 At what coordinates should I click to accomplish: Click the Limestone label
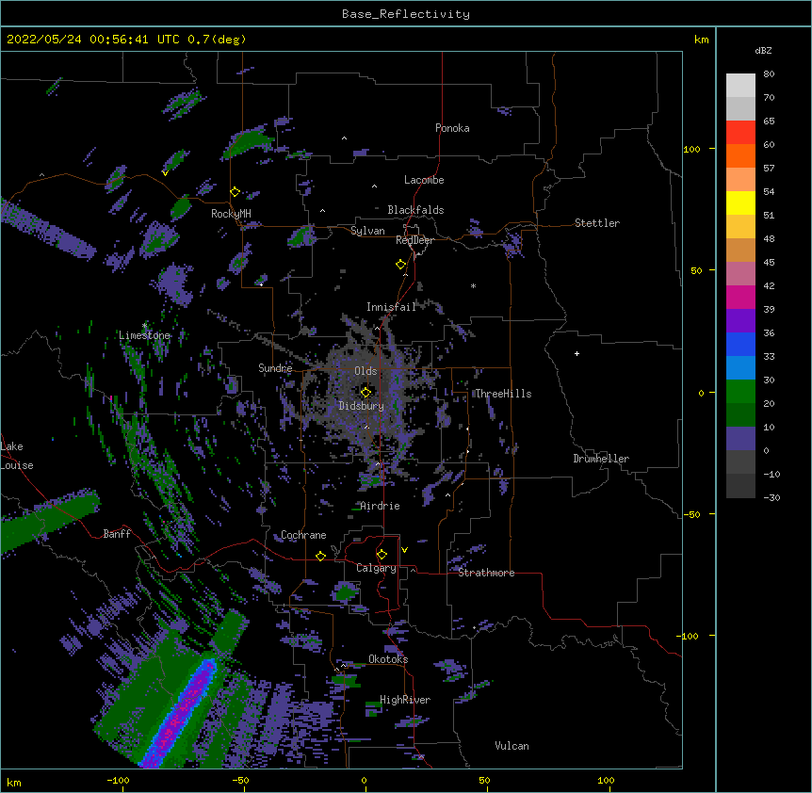tap(144, 335)
